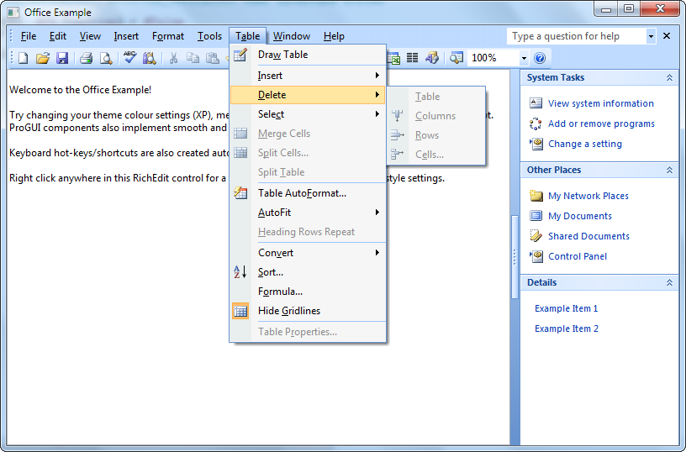Open the My Network Places link
Image resolution: width=686 pixels, height=452 pixels.
pyautogui.click(x=588, y=196)
